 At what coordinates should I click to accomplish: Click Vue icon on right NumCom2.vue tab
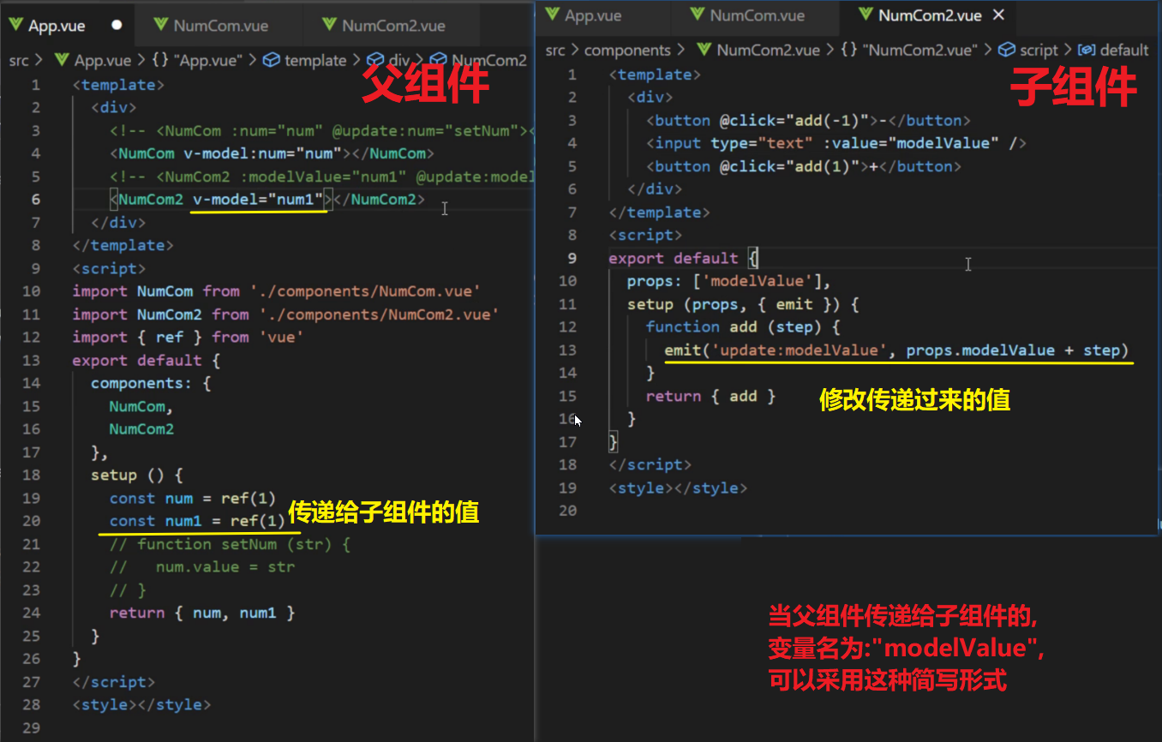(866, 15)
